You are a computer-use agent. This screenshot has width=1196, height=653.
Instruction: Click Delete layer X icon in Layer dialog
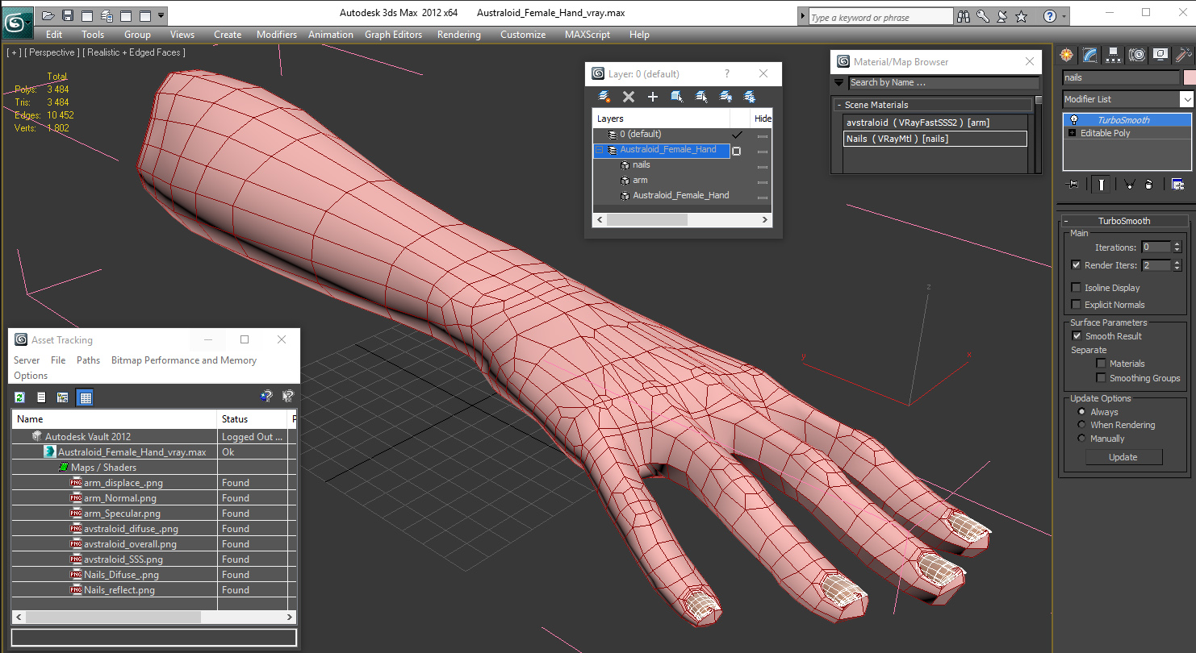(629, 97)
